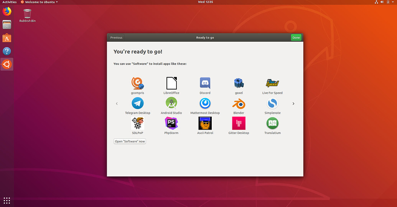The width and height of the screenshot is (397, 207).
Task: Choose the PhpStorm app icon
Action: 171,124
